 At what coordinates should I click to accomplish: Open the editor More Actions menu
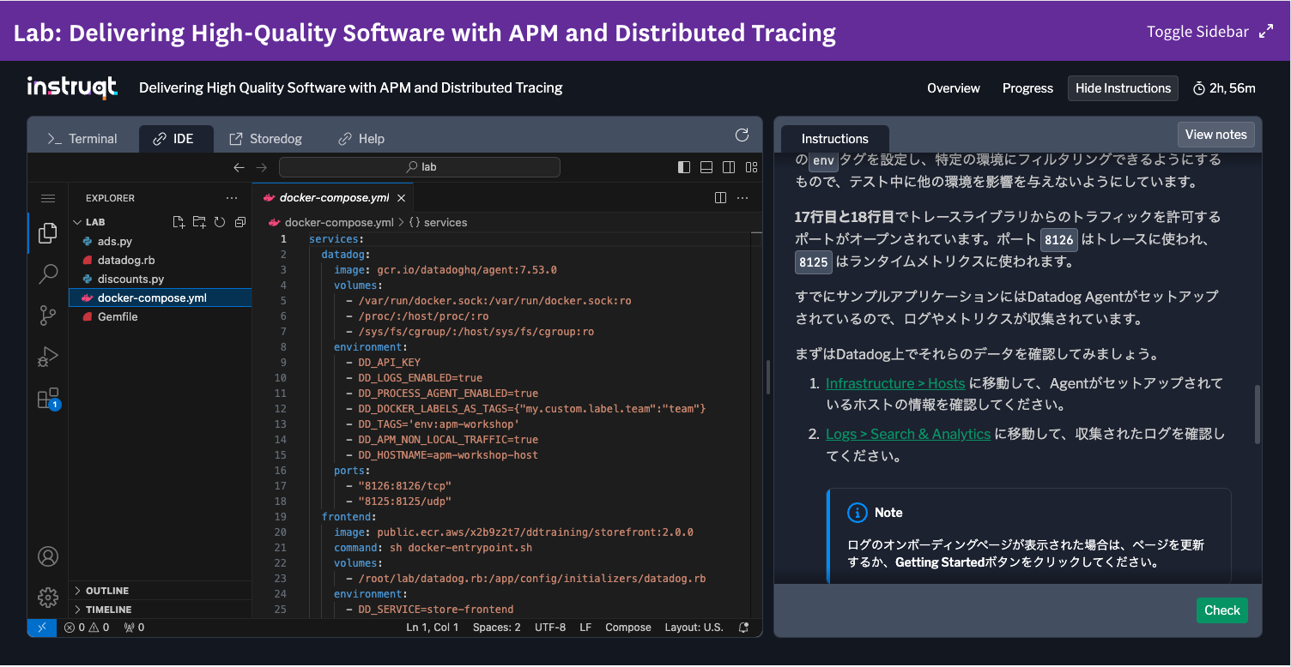[743, 198]
